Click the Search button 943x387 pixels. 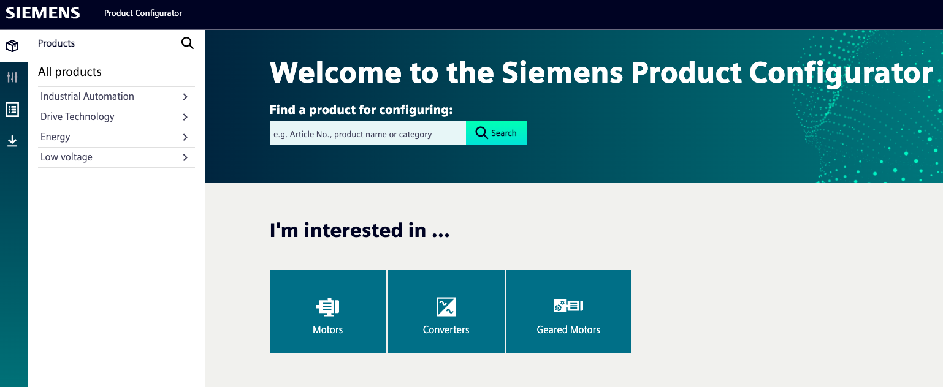(496, 133)
